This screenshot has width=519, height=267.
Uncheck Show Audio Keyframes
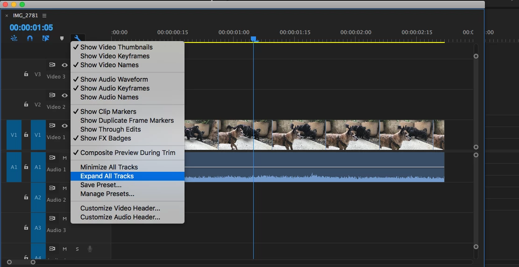pyautogui.click(x=128, y=88)
